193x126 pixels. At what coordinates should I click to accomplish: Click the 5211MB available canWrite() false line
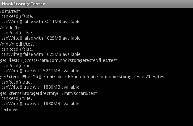pyautogui.click(x=41, y=22)
